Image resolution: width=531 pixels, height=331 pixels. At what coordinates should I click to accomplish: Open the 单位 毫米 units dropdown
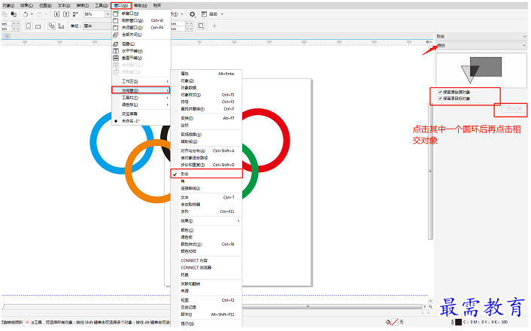coord(98,26)
